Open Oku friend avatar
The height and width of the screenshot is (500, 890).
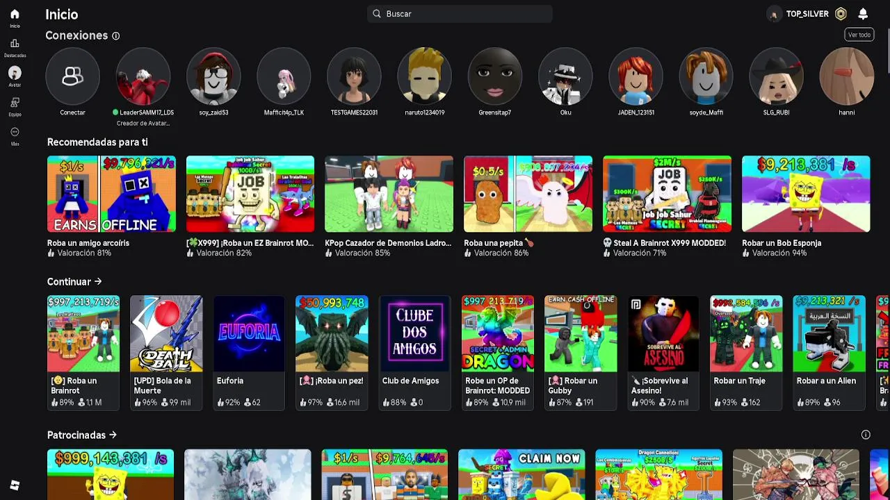[565, 76]
